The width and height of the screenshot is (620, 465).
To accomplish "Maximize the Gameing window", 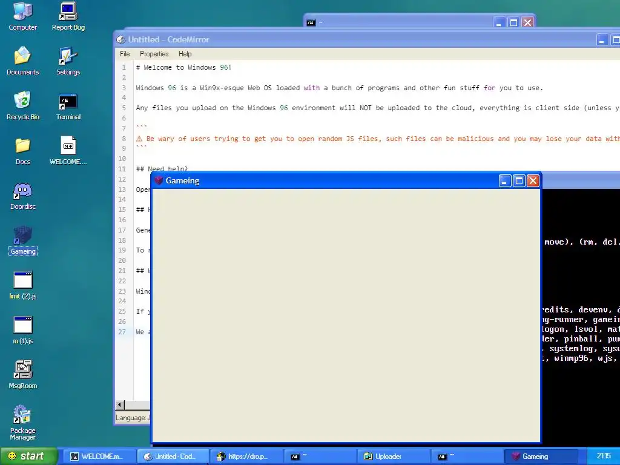I will click(x=519, y=181).
